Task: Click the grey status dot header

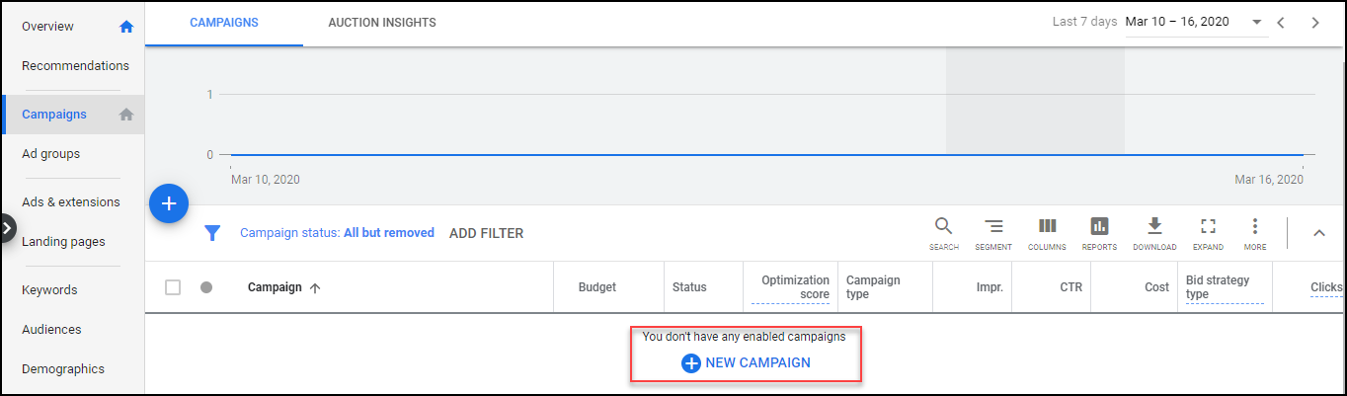Action: [x=206, y=287]
